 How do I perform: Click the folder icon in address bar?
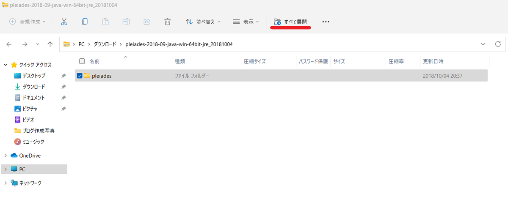click(66, 44)
